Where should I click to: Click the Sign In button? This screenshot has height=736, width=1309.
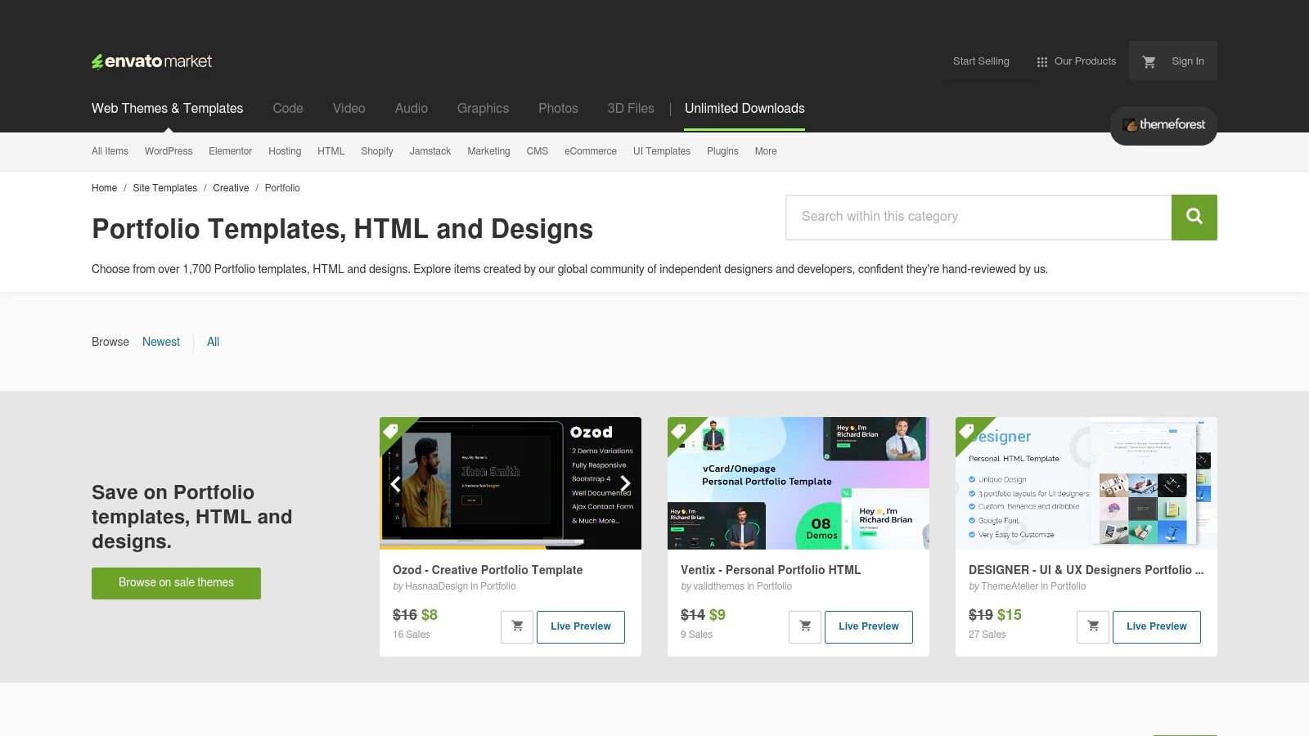tap(1187, 61)
